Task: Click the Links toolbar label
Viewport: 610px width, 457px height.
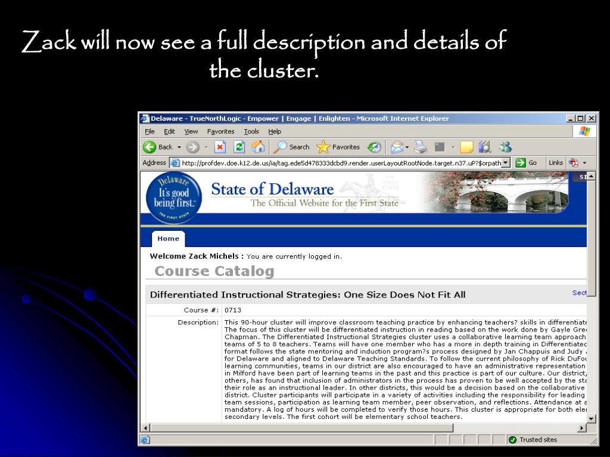Action: [556, 163]
